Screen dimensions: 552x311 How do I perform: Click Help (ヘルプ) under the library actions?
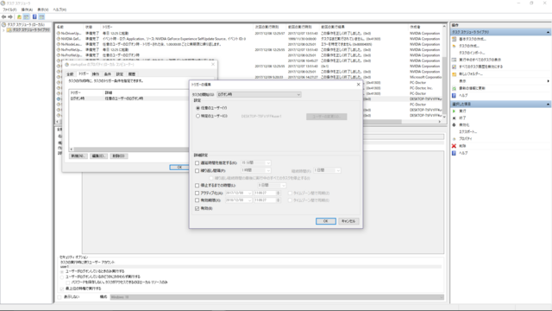[463, 95]
